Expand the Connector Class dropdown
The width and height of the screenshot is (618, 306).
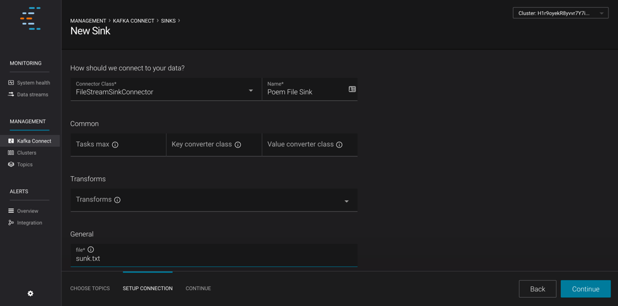250,91
